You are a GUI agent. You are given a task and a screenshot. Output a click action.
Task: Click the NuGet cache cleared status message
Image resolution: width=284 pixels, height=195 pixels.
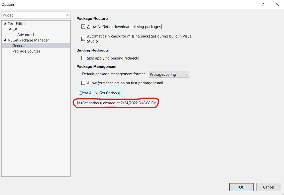point(117,103)
